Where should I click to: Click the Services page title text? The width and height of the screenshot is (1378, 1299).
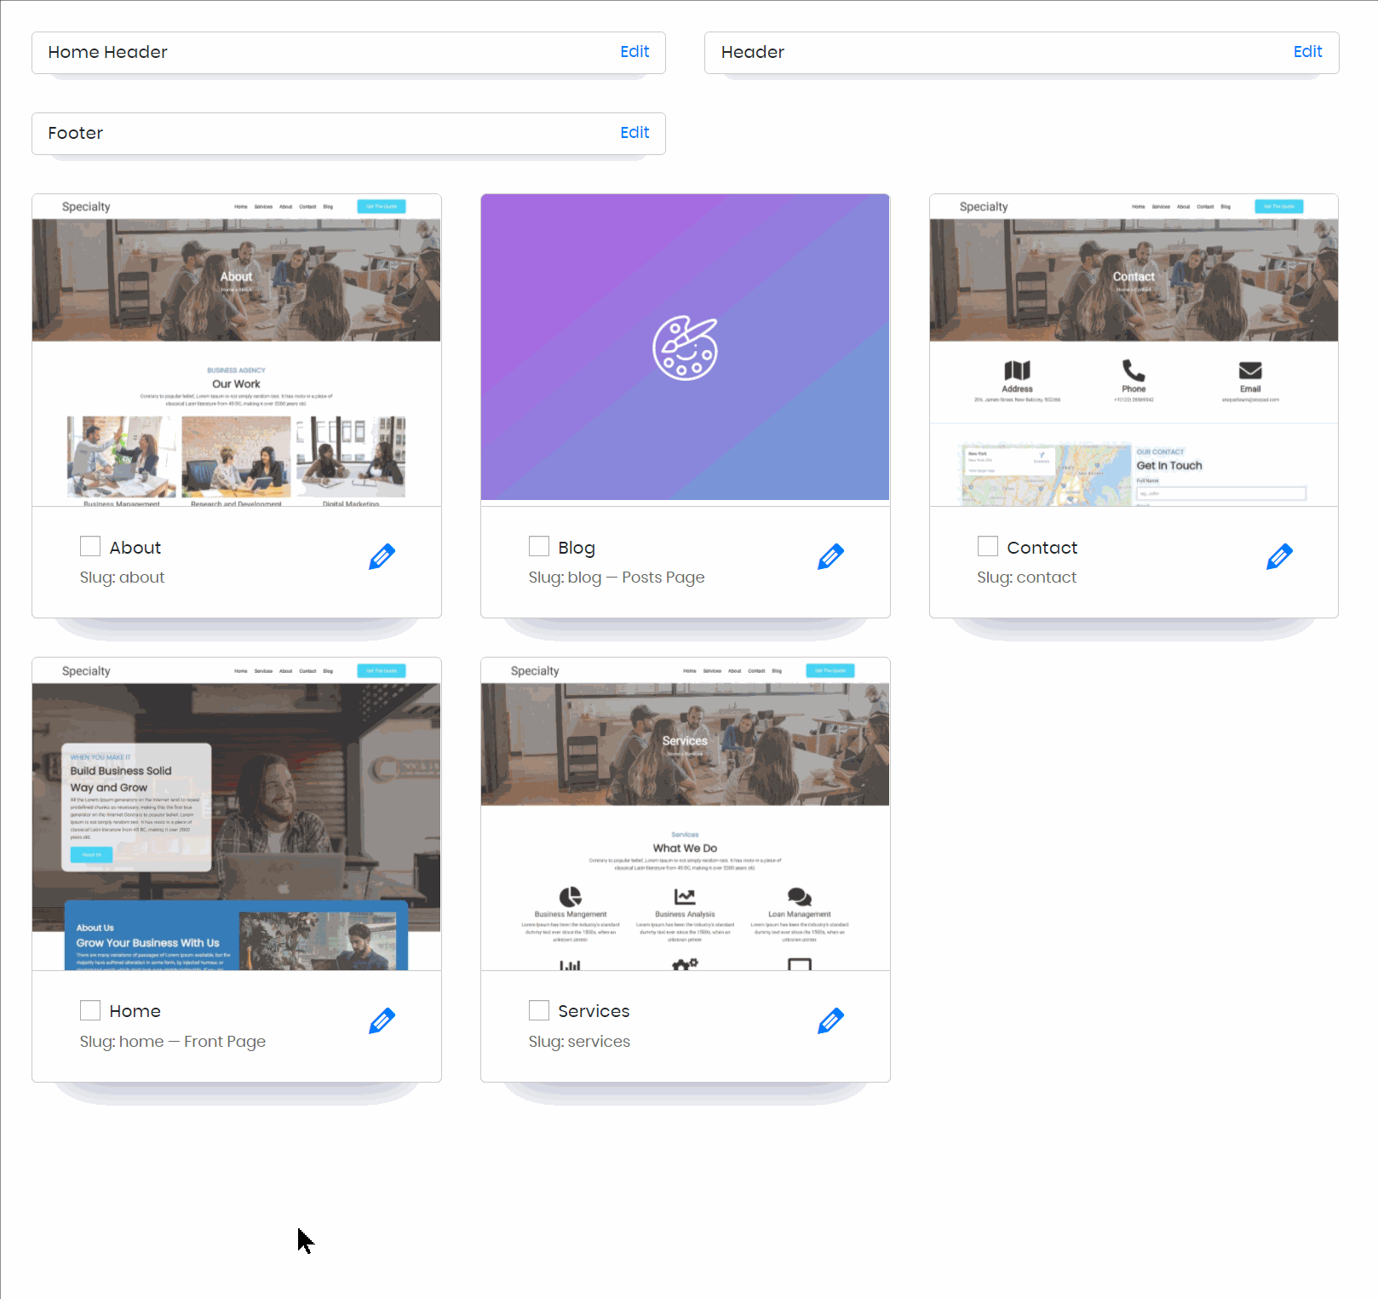pos(594,1011)
